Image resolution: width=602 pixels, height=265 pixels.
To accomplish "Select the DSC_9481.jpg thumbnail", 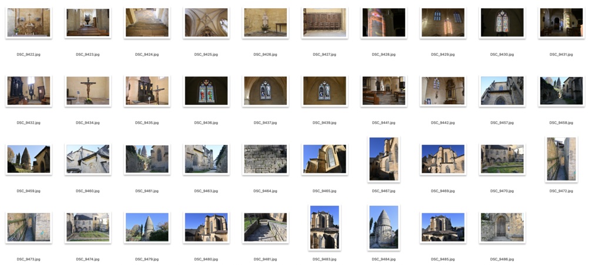I will pyautogui.click(x=265, y=227).
